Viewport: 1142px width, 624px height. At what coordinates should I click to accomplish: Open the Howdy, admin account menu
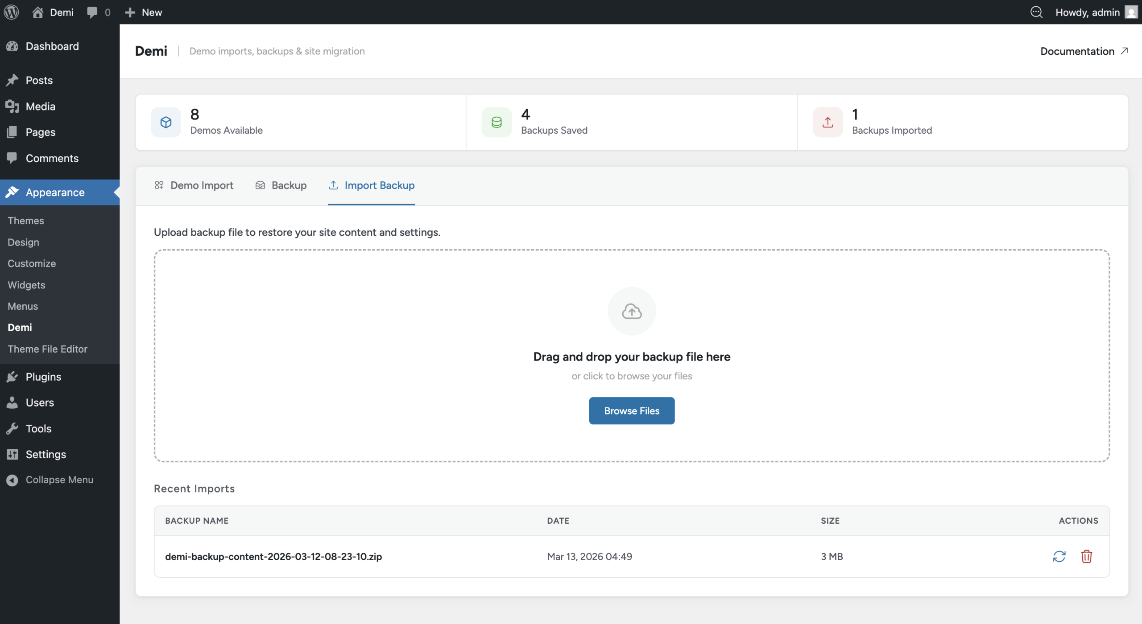pos(1095,12)
